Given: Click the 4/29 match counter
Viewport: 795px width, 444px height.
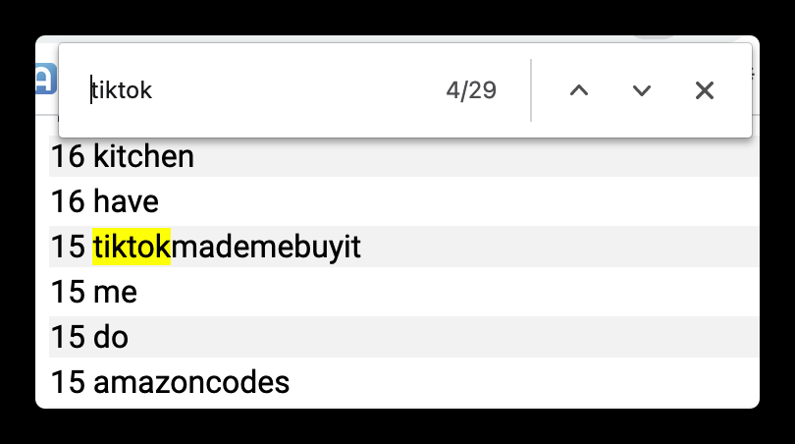Looking at the screenshot, I should pyautogui.click(x=471, y=91).
